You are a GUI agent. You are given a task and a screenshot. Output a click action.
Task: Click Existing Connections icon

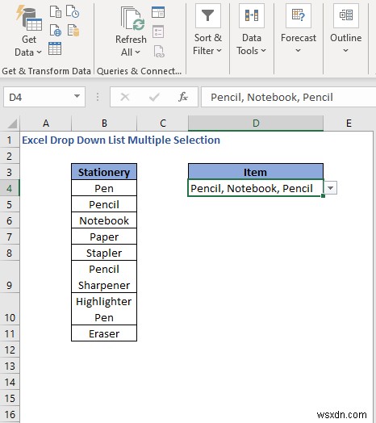(x=73, y=31)
